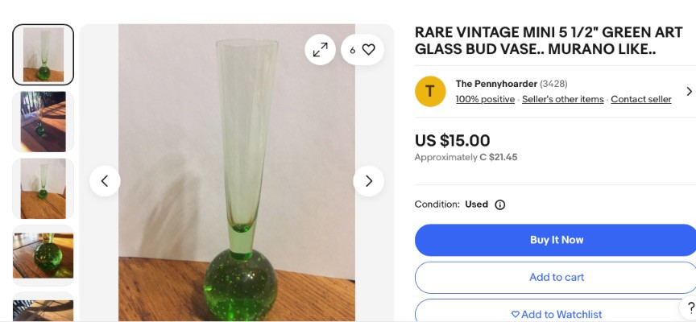Add item to Watchlist
This screenshot has height=322, width=696.
pos(556,314)
